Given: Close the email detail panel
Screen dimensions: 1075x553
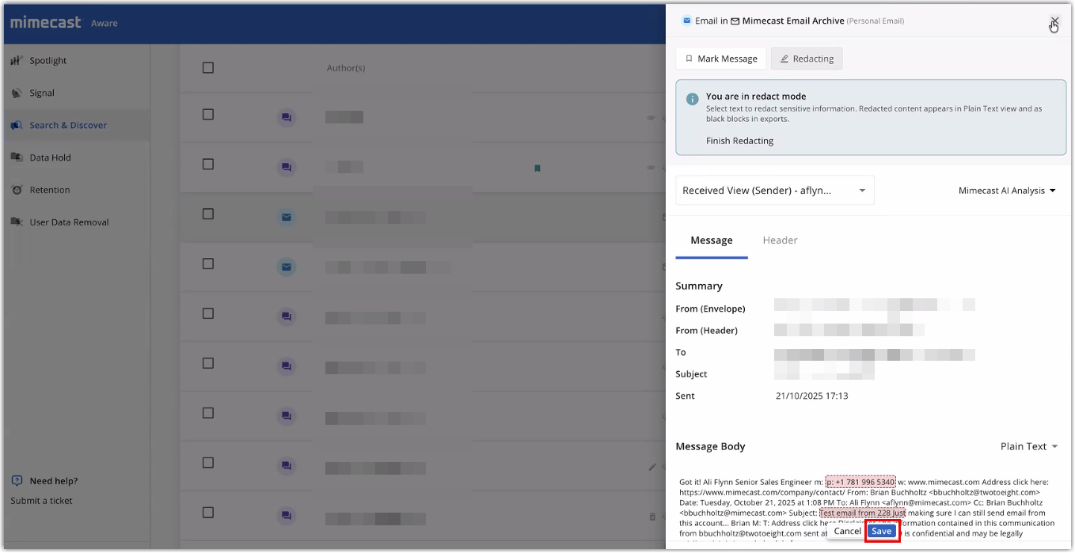Looking at the screenshot, I should (x=1054, y=21).
